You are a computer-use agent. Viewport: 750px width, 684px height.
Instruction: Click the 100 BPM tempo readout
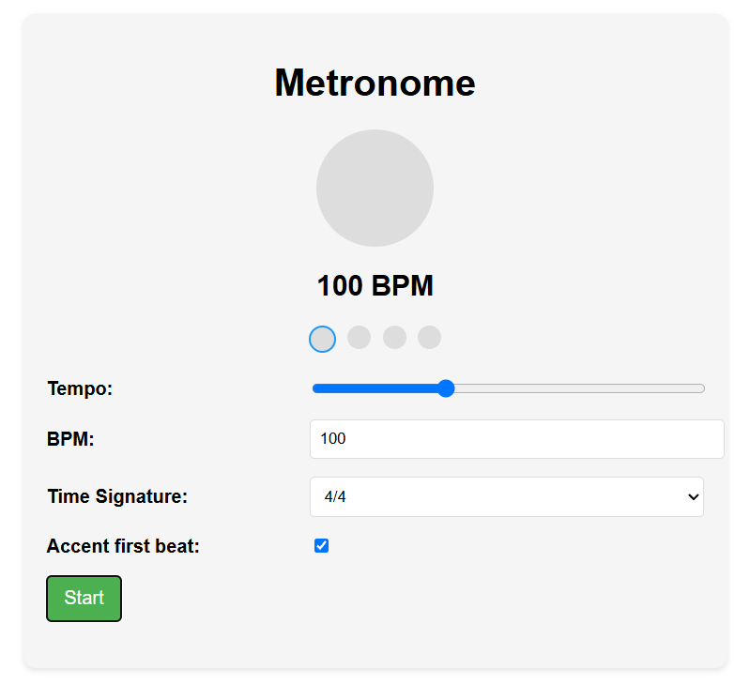[375, 285]
